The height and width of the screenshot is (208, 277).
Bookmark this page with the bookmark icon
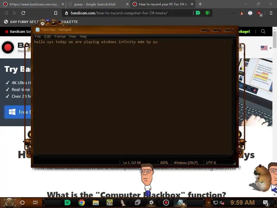[x=56, y=13]
